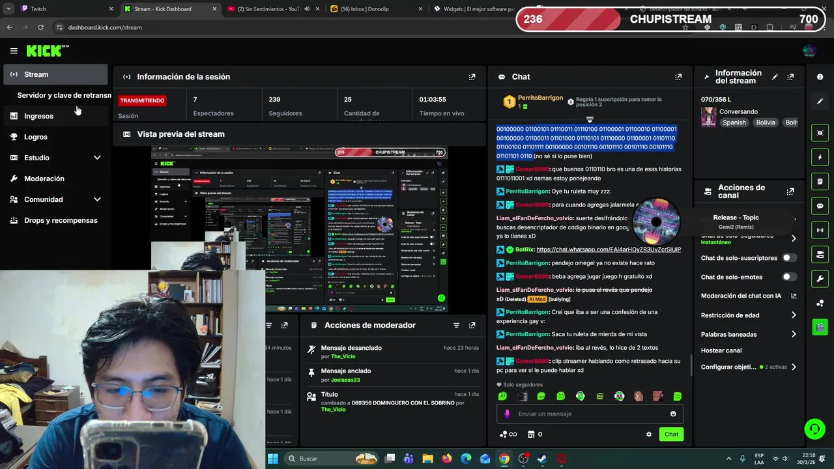Screen dimensions: 834x469
Task: Open Ingresos in the sidebar
Action: pyautogui.click(x=55, y=116)
